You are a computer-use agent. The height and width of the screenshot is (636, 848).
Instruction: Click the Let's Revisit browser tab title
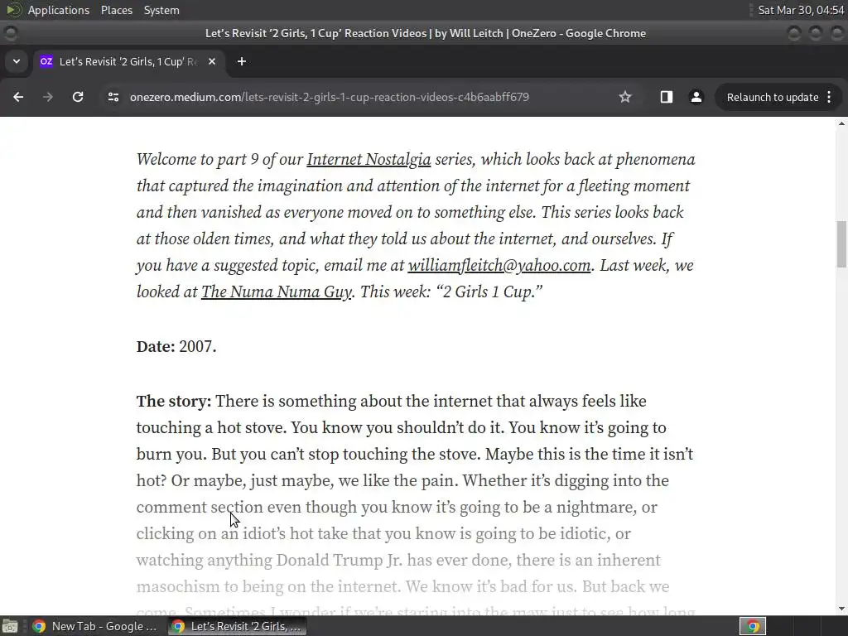point(128,61)
